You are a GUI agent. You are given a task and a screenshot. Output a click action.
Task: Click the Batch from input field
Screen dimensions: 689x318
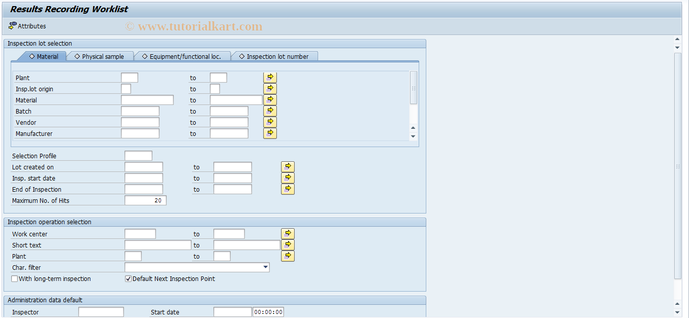(140, 111)
